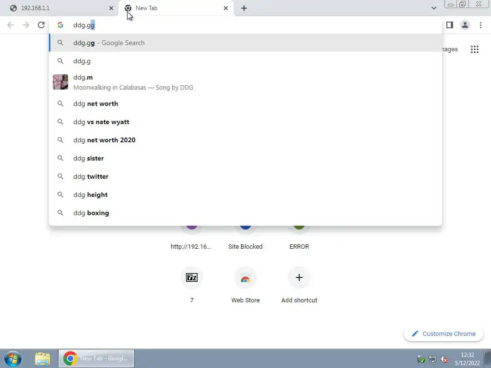This screenshot has width=491, height=368.
Task: Reload the current page
Action: point(41,25)
